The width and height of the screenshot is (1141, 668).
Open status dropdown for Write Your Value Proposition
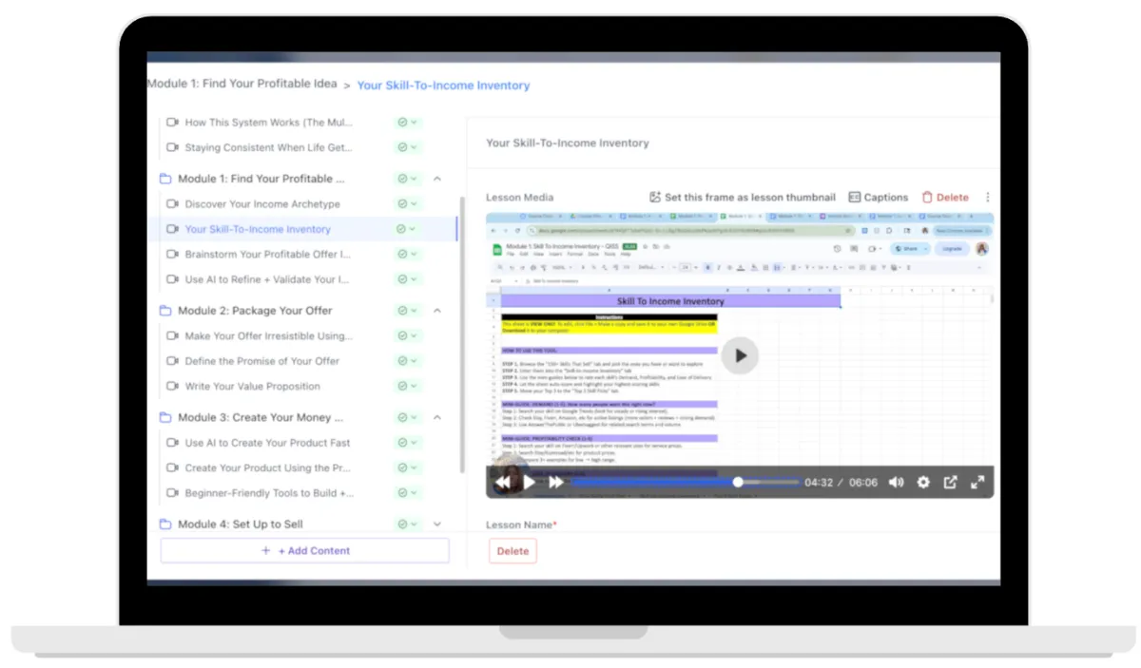tap(408, 387)
